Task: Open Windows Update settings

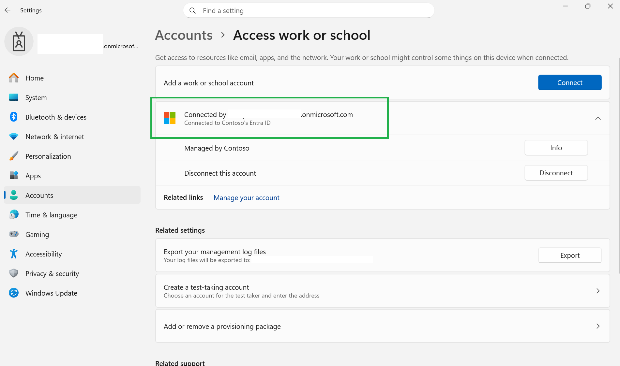Action: point(72,293)
